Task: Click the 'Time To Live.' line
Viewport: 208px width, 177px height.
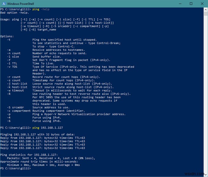Action: coord(43,64)
